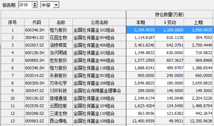Sort by 本期 column header
This screenshot has width=214, height=126.
click(x=140, y=22)
